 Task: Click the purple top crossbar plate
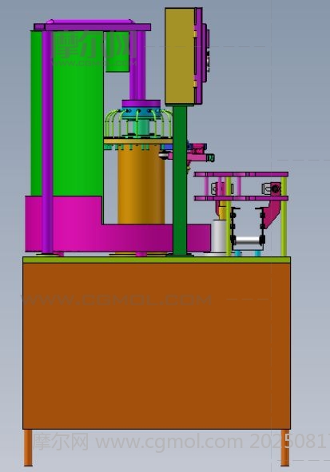[x=92, y=27]
